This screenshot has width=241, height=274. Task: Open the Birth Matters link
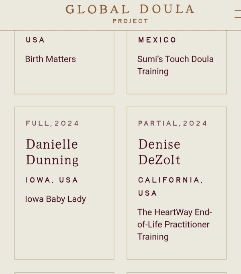tap(50, 59)
